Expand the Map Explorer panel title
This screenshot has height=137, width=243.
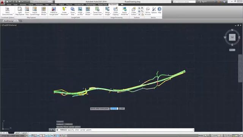pyautogui.click(x=31, y=18)
